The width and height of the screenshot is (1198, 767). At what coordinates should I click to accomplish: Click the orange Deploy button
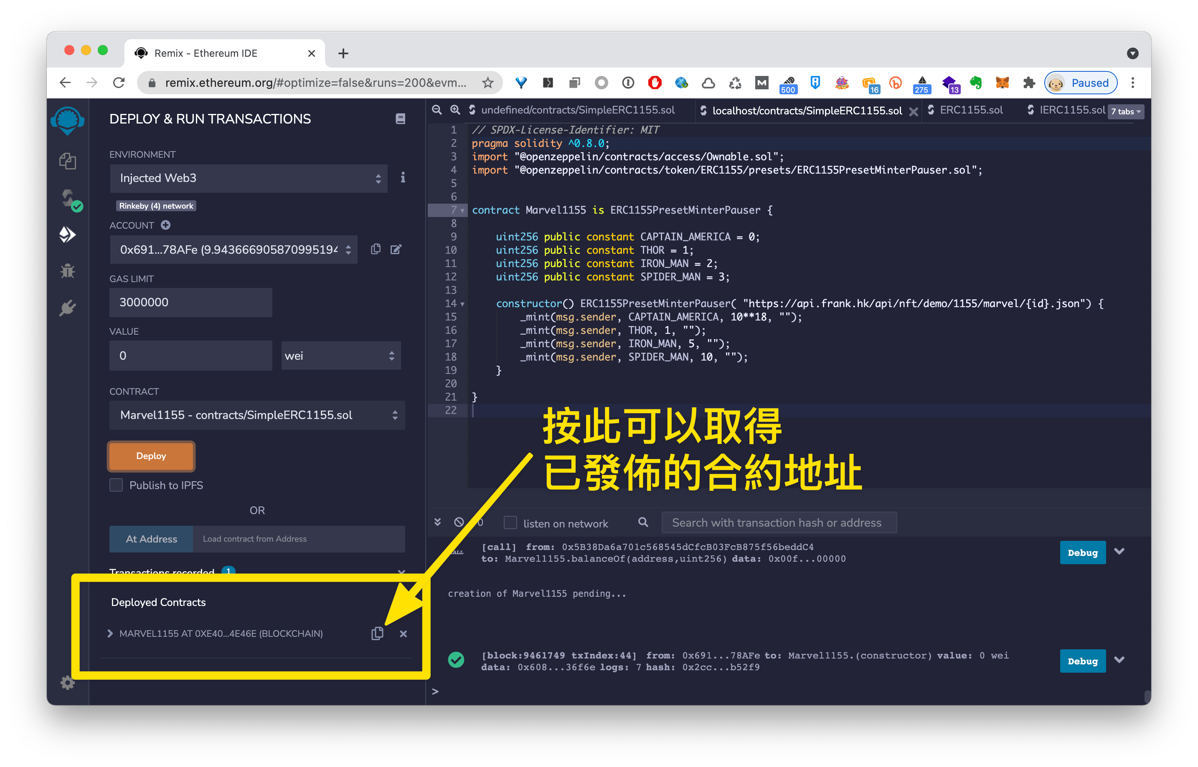(x=151, y=456)
